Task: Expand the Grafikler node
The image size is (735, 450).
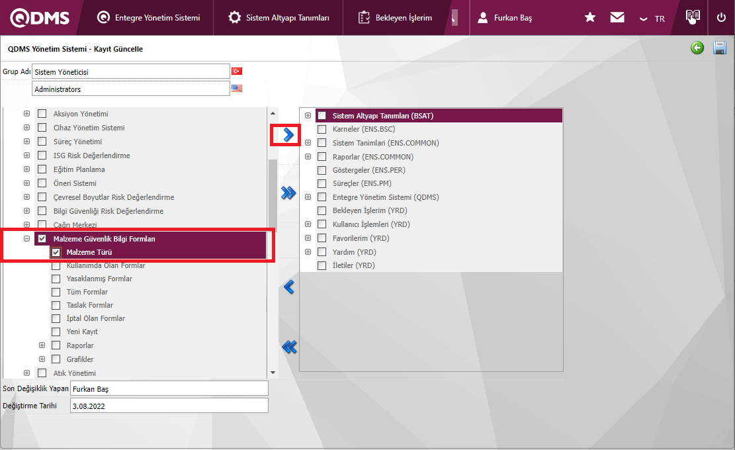Action: (42, 359)
